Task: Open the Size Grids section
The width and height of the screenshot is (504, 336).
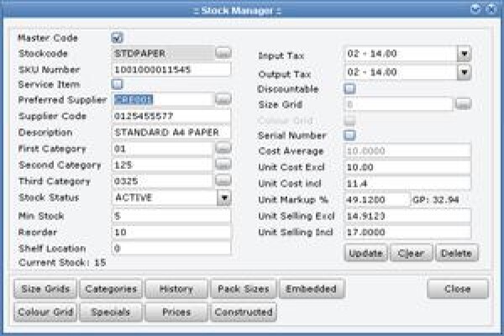Action: [45, 289]
